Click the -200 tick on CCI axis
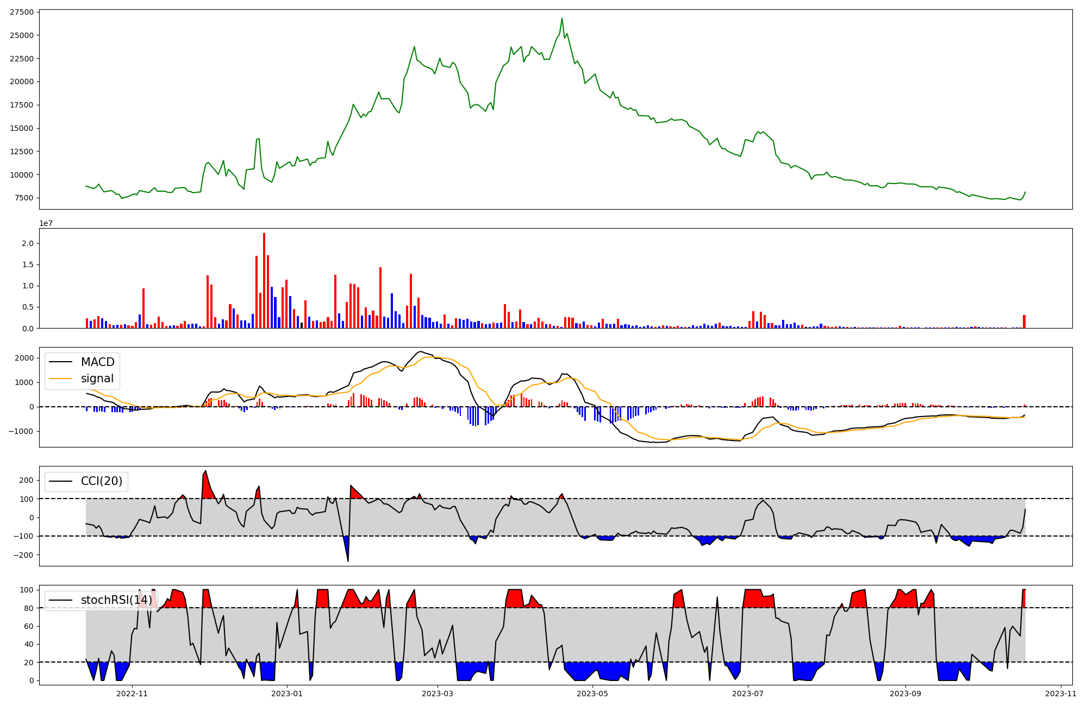Screen dimensions: 1087x706 (x=23, y=555)
